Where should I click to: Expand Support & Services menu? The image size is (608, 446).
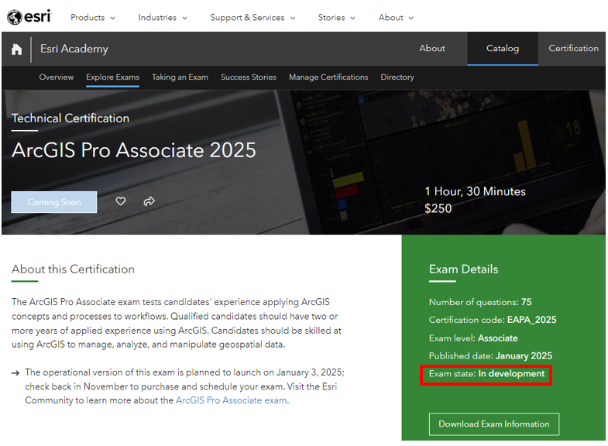tap(252, 17)
